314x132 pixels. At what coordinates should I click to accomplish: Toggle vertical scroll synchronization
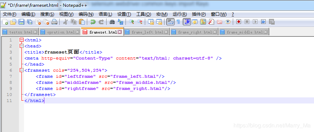coord(151,22)
